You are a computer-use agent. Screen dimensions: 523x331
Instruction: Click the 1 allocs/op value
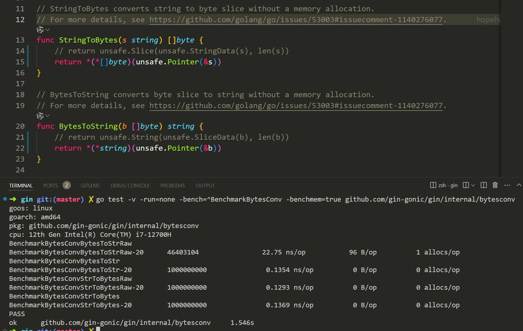(438, 252)
